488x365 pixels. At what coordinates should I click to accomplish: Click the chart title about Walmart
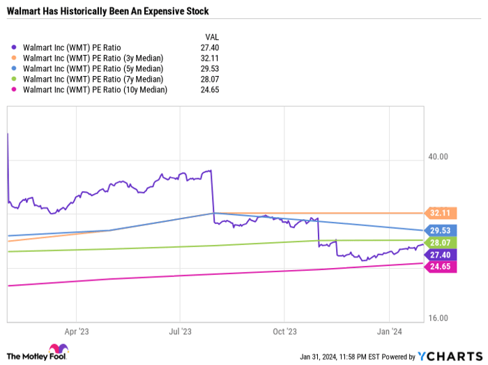point(107,12)
